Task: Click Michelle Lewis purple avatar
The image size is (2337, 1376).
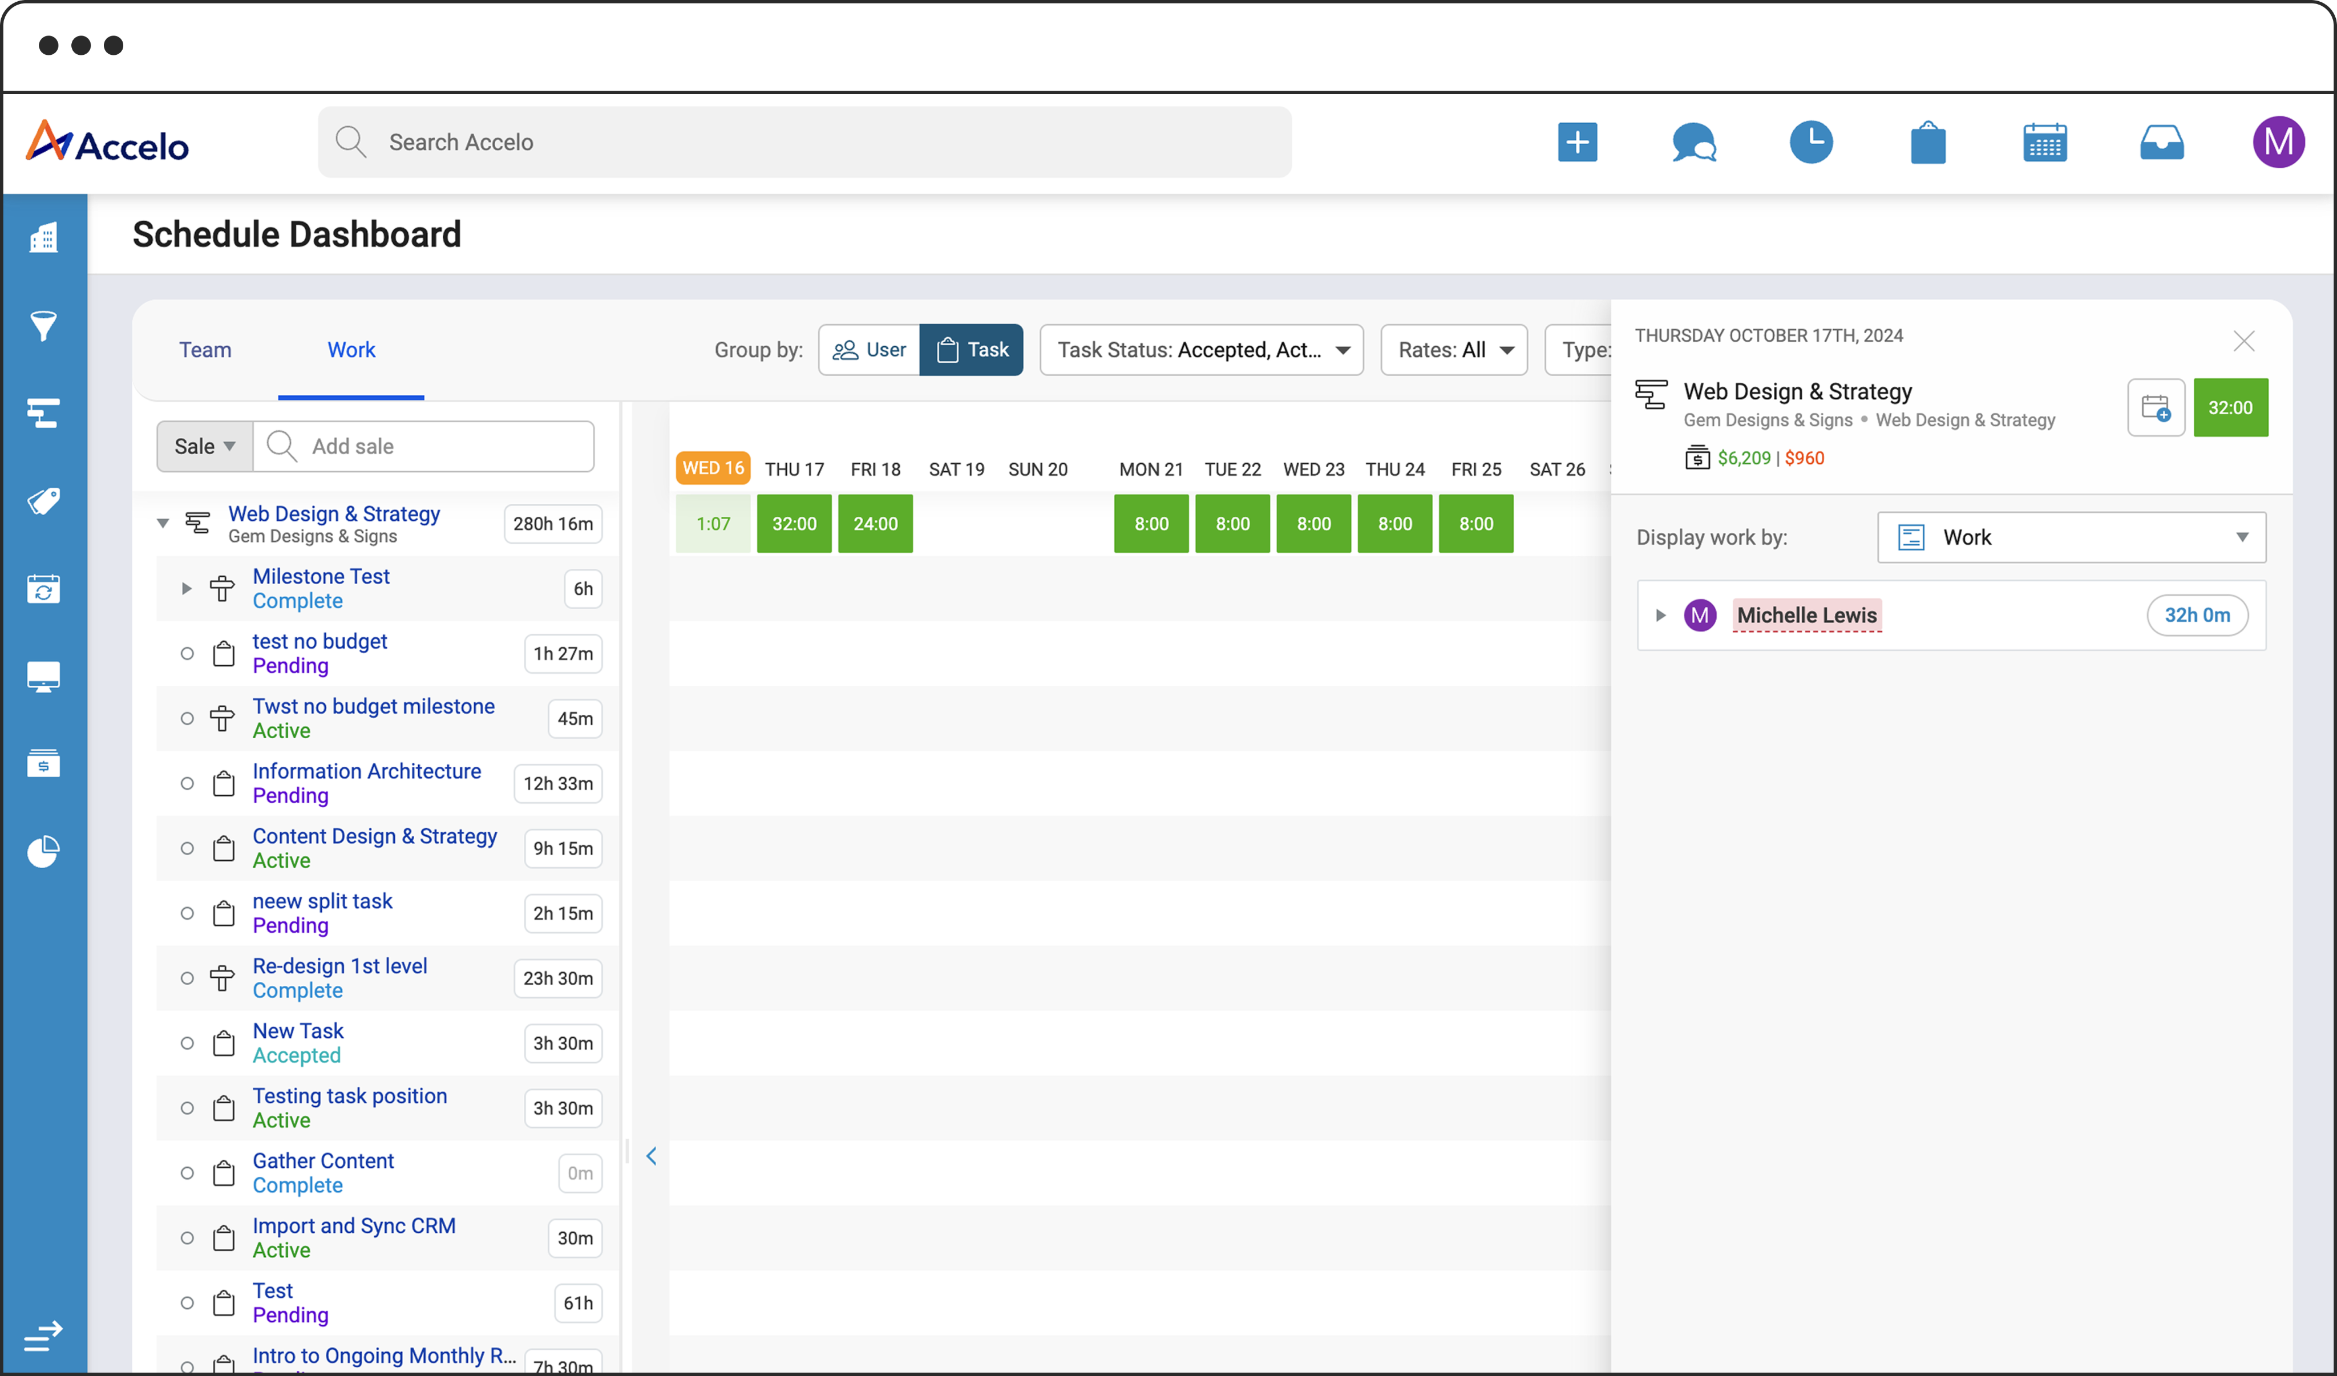Action: (1700, 615)
